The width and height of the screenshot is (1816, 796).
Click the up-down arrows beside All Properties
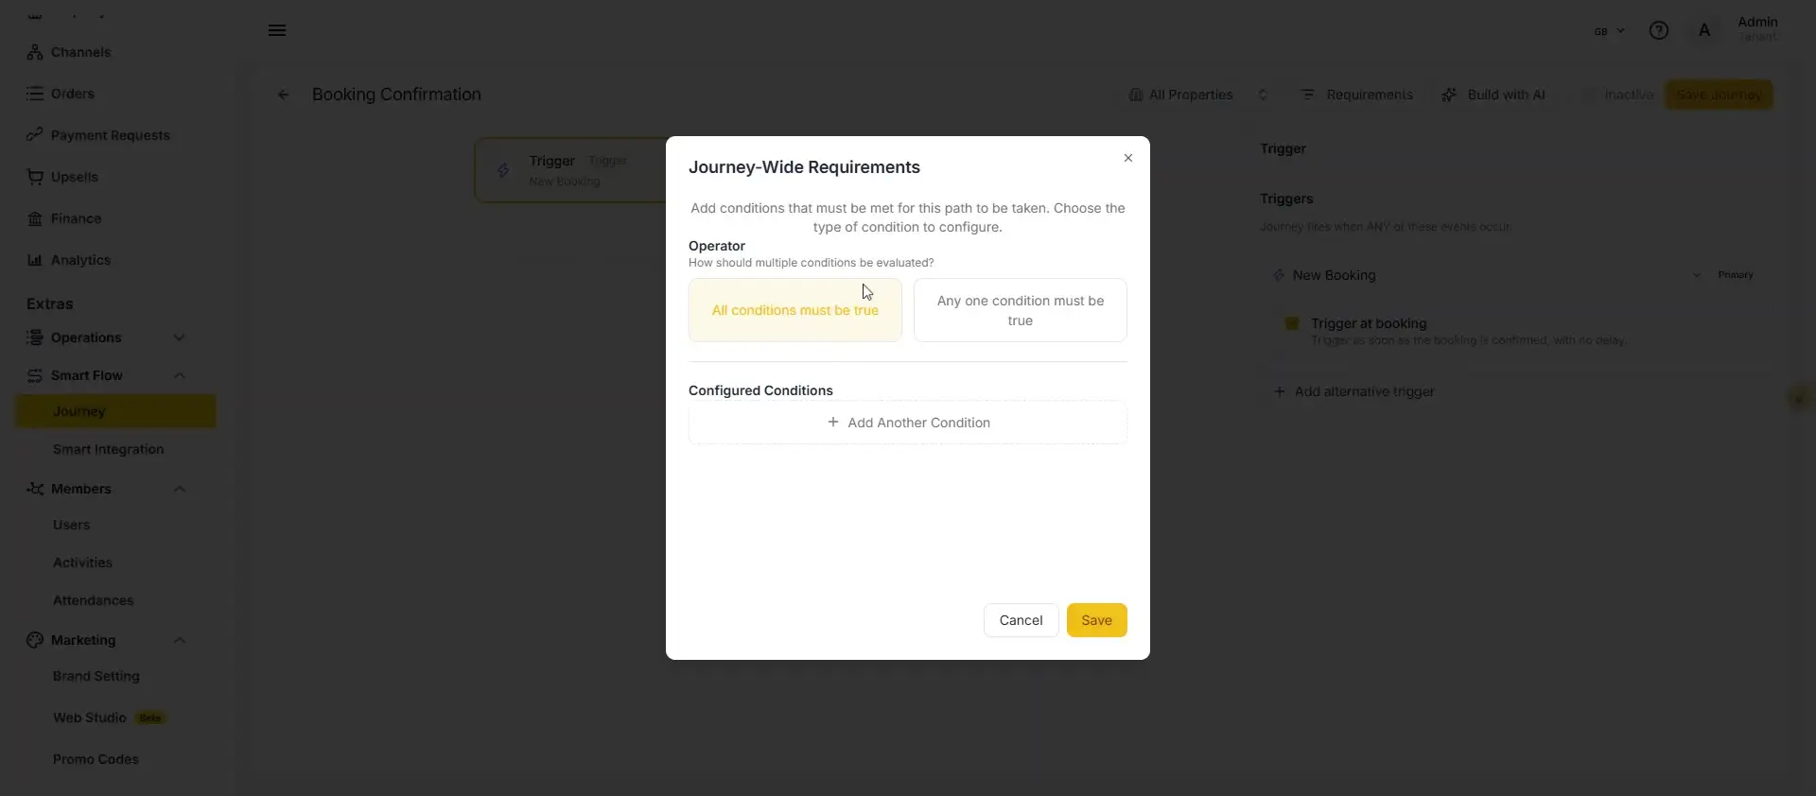pyautogui.click(x=1263, y=95)
